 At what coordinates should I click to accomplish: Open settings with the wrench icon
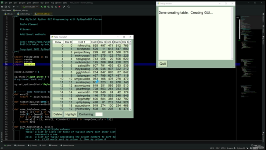(64, 7)
